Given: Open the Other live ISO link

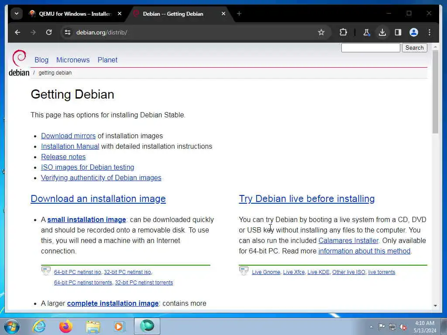Looking at the screenshot, I should (349, 272).
